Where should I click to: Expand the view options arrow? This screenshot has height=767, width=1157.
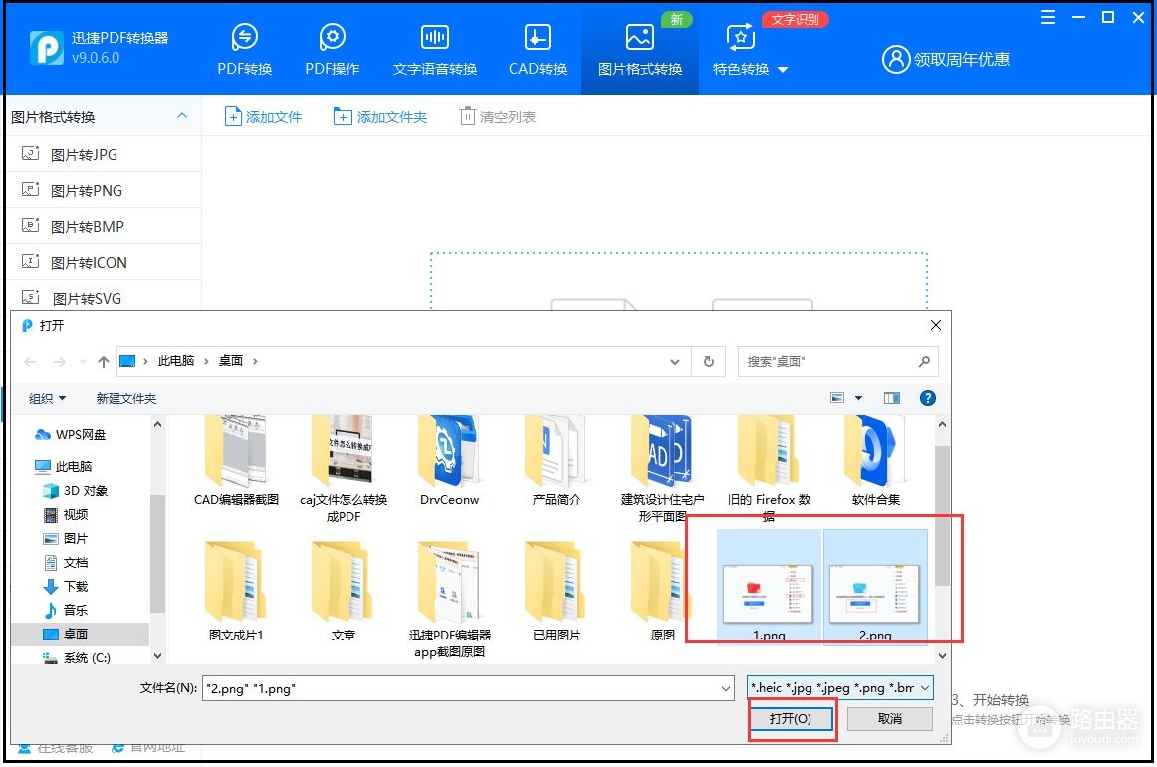tap(859, 398)
